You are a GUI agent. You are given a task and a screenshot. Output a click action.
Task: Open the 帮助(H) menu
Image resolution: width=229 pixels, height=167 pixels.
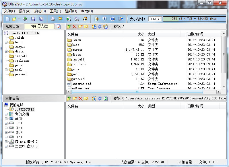87,11
